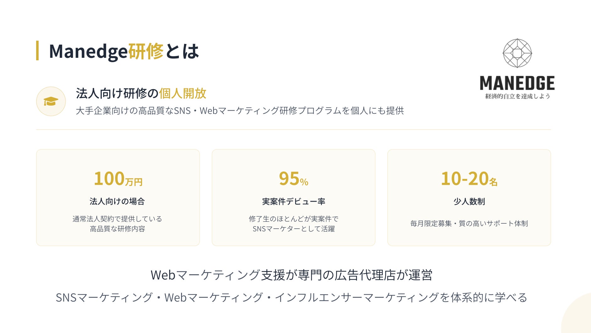
Task: Select the '少人数制' card label
Action: pyautogui.click(x=469, y=201)
